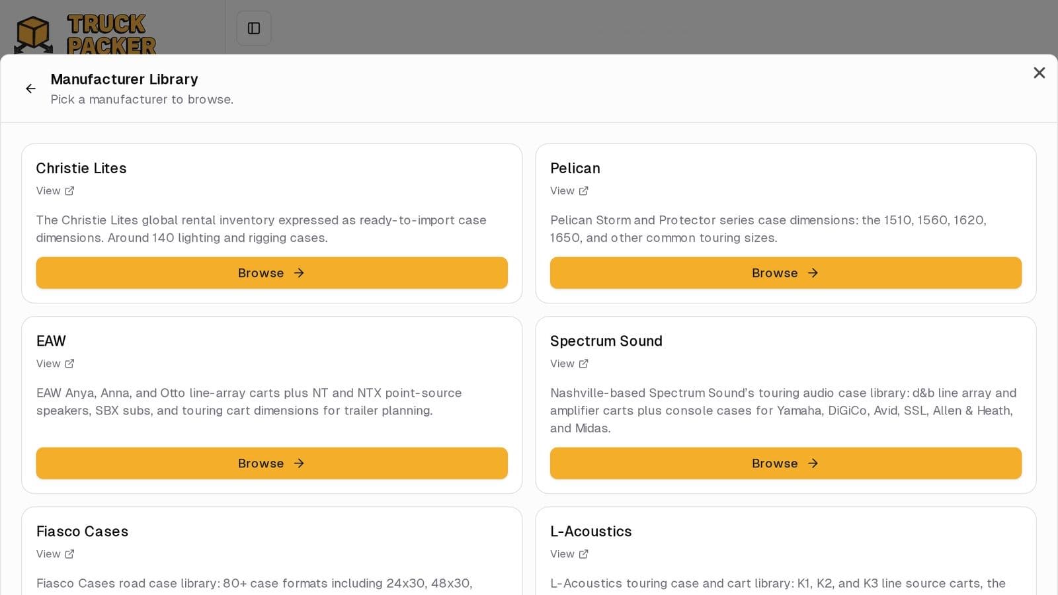Viewport: 1058px width, 595px height.
Task: Select the L-Acoustics card title
Action: (591, 532)
